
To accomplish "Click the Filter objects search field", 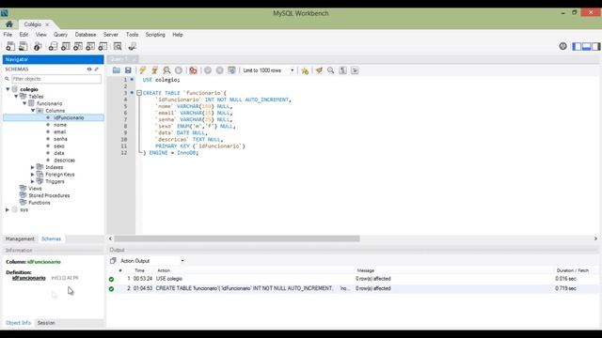I will [56, 79].
